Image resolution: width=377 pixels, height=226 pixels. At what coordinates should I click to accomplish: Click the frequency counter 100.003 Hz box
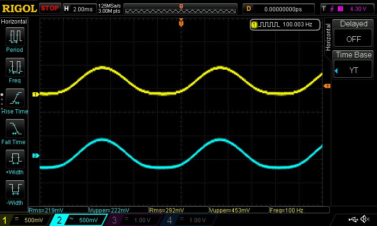pos(285,24)
